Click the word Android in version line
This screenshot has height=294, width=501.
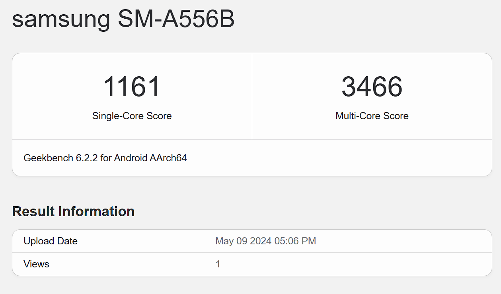click(131, 158)
